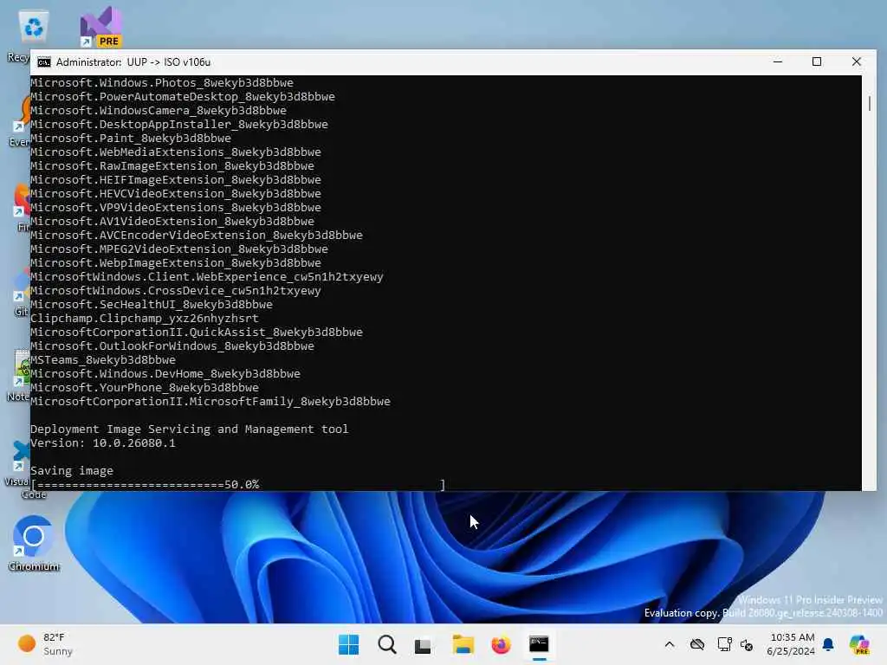Click the text Microsoft.WebMediaExtensions_8wekyb3d8bbwe
Image resolution: width=887 pixels, height=665 pixels.
coord(176,152)
